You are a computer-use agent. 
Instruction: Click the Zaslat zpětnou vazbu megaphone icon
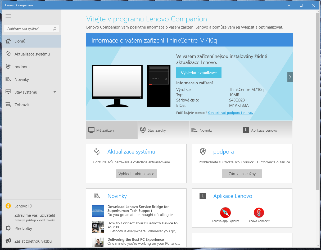[8, 241]
